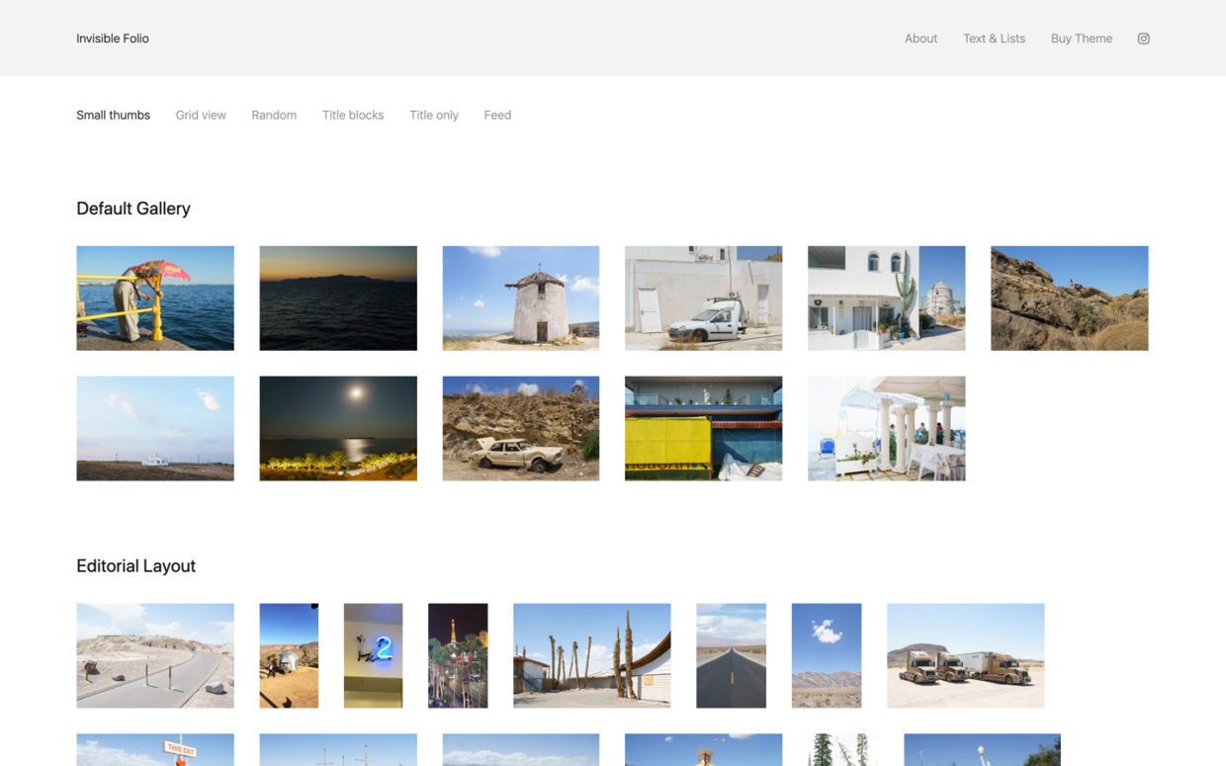
Task: Open the desert highway road thumbnail
Action: pos(731,654)
